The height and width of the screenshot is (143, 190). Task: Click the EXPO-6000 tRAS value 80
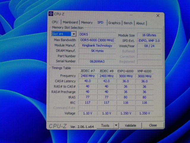point(126,97)
